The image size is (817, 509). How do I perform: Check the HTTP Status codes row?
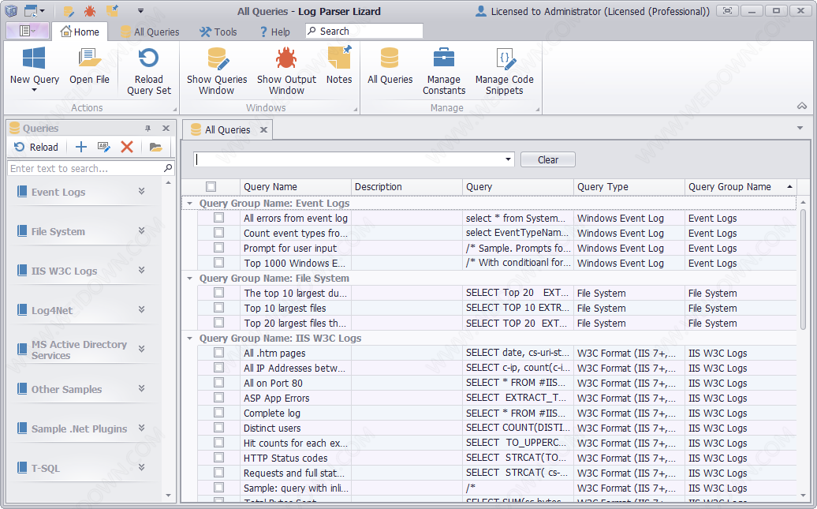(x=219, y=458)
